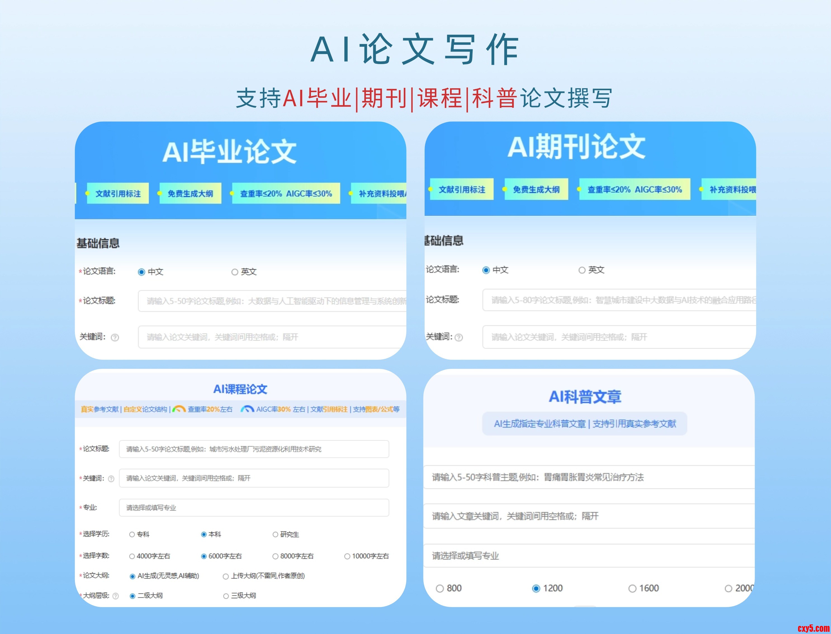Click blue gauge icon next to AIGC率30%
831x634 pixels.
247,409
